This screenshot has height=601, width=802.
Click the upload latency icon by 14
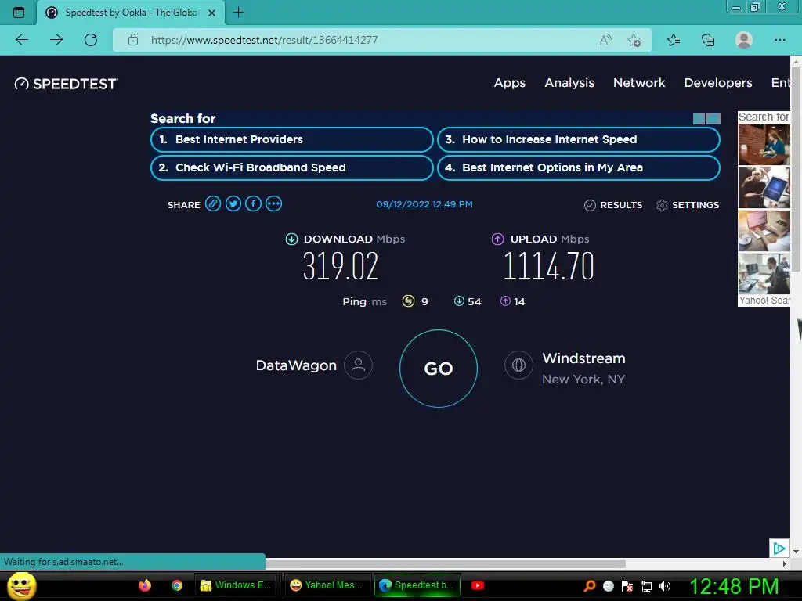click(505, 301)
